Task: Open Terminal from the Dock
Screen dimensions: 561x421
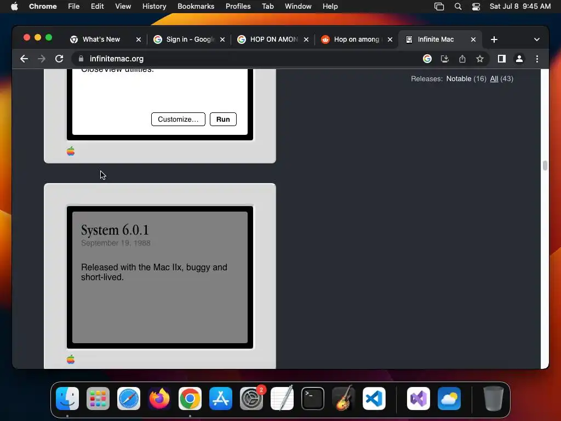Action: pos(313,399)
